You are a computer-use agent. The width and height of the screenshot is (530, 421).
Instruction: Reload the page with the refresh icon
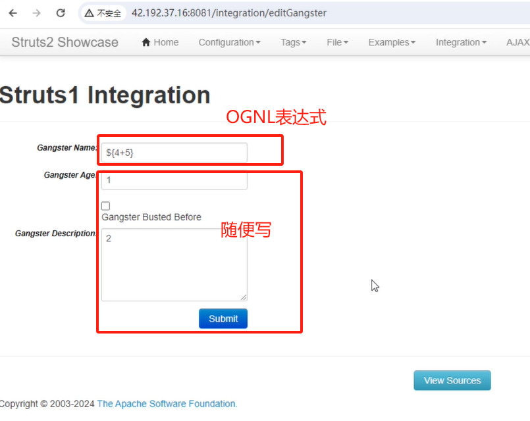tap(61, 13)
